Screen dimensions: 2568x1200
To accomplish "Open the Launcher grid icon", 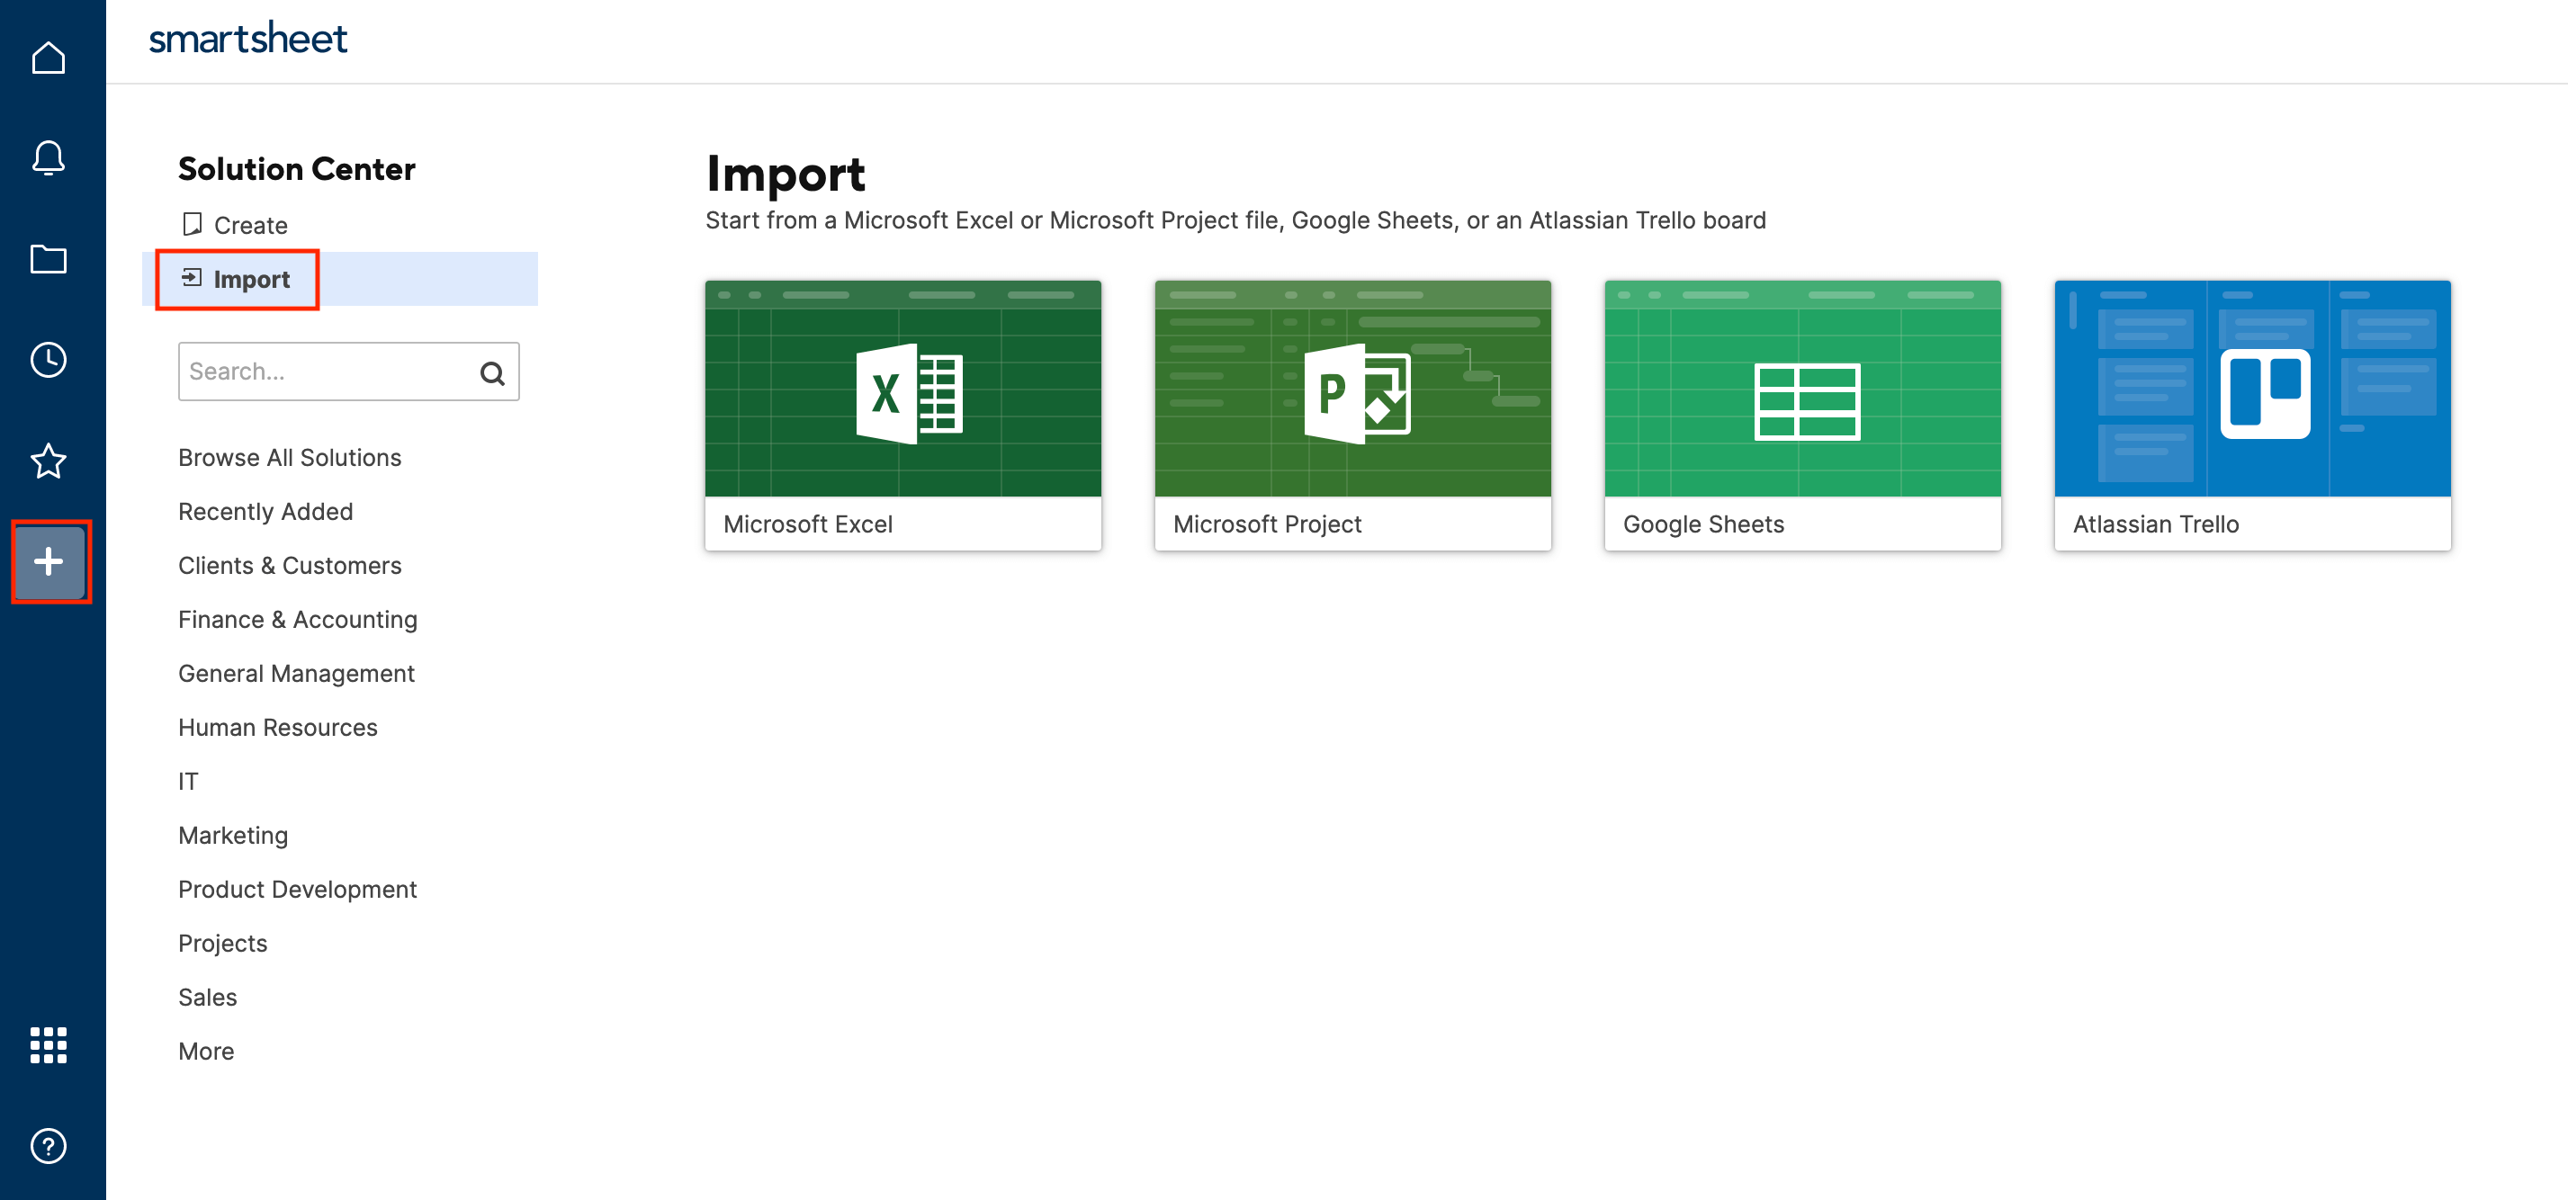I will click(x=48, y=1044).
